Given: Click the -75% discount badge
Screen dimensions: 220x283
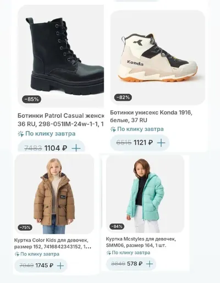Looking at the screenshot, I should tap(25, 227).
